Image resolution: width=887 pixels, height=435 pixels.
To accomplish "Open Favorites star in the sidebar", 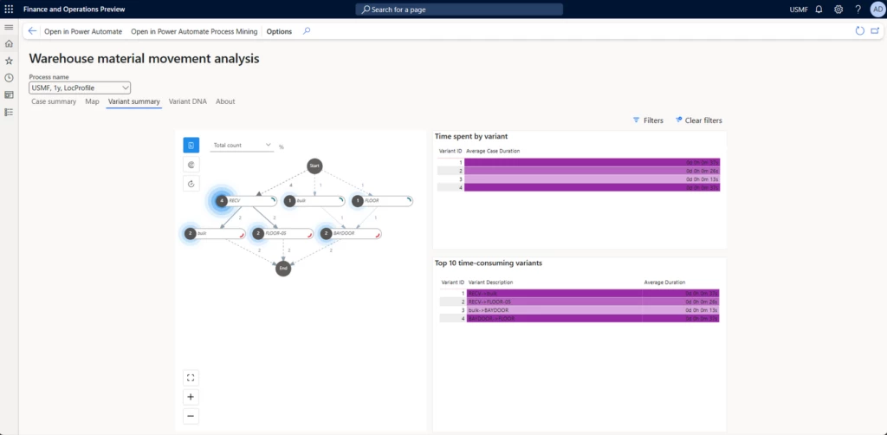I will pos(9,61).
